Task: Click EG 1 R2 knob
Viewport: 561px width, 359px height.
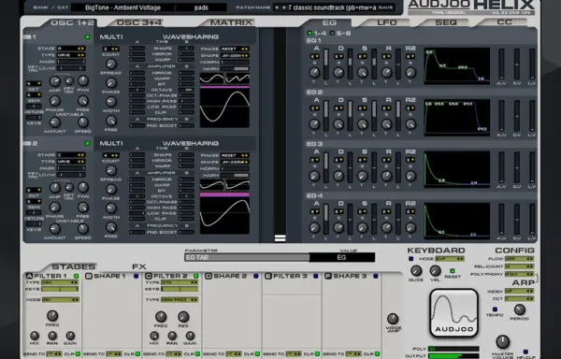Action: click(x=410, y=73)
